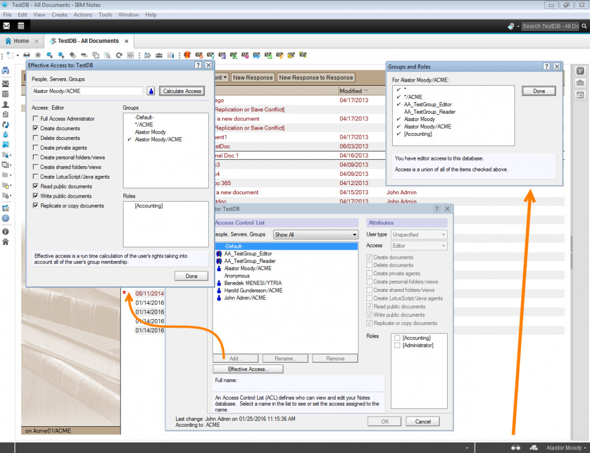Viewport: 590px width, 453px height.
Task: Click the info icon in left sidebar
Action: [x=6, y=231]
